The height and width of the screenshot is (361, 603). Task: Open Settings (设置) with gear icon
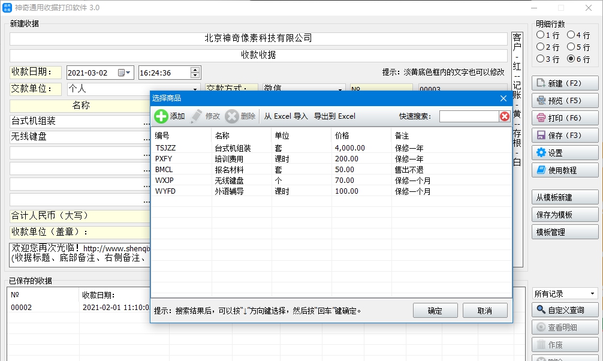click(565, 153)
